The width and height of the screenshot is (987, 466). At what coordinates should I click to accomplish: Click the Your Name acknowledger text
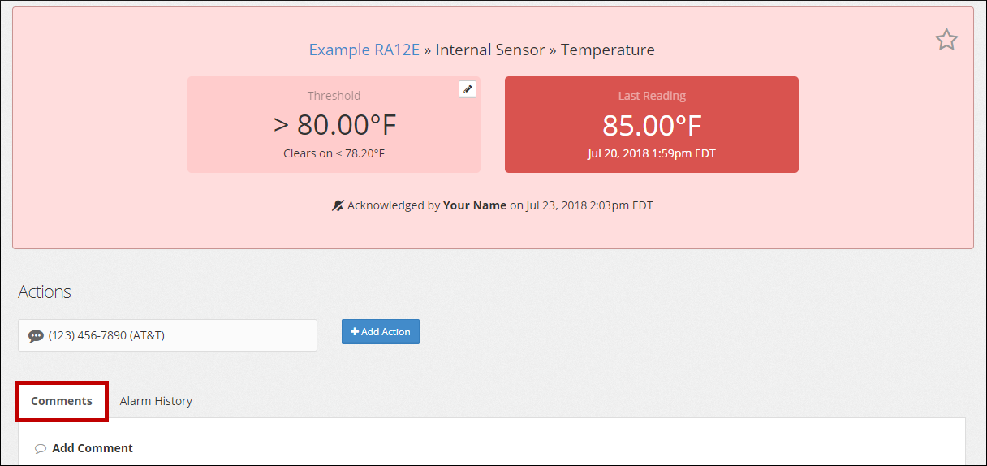click(x=475, y=205)
